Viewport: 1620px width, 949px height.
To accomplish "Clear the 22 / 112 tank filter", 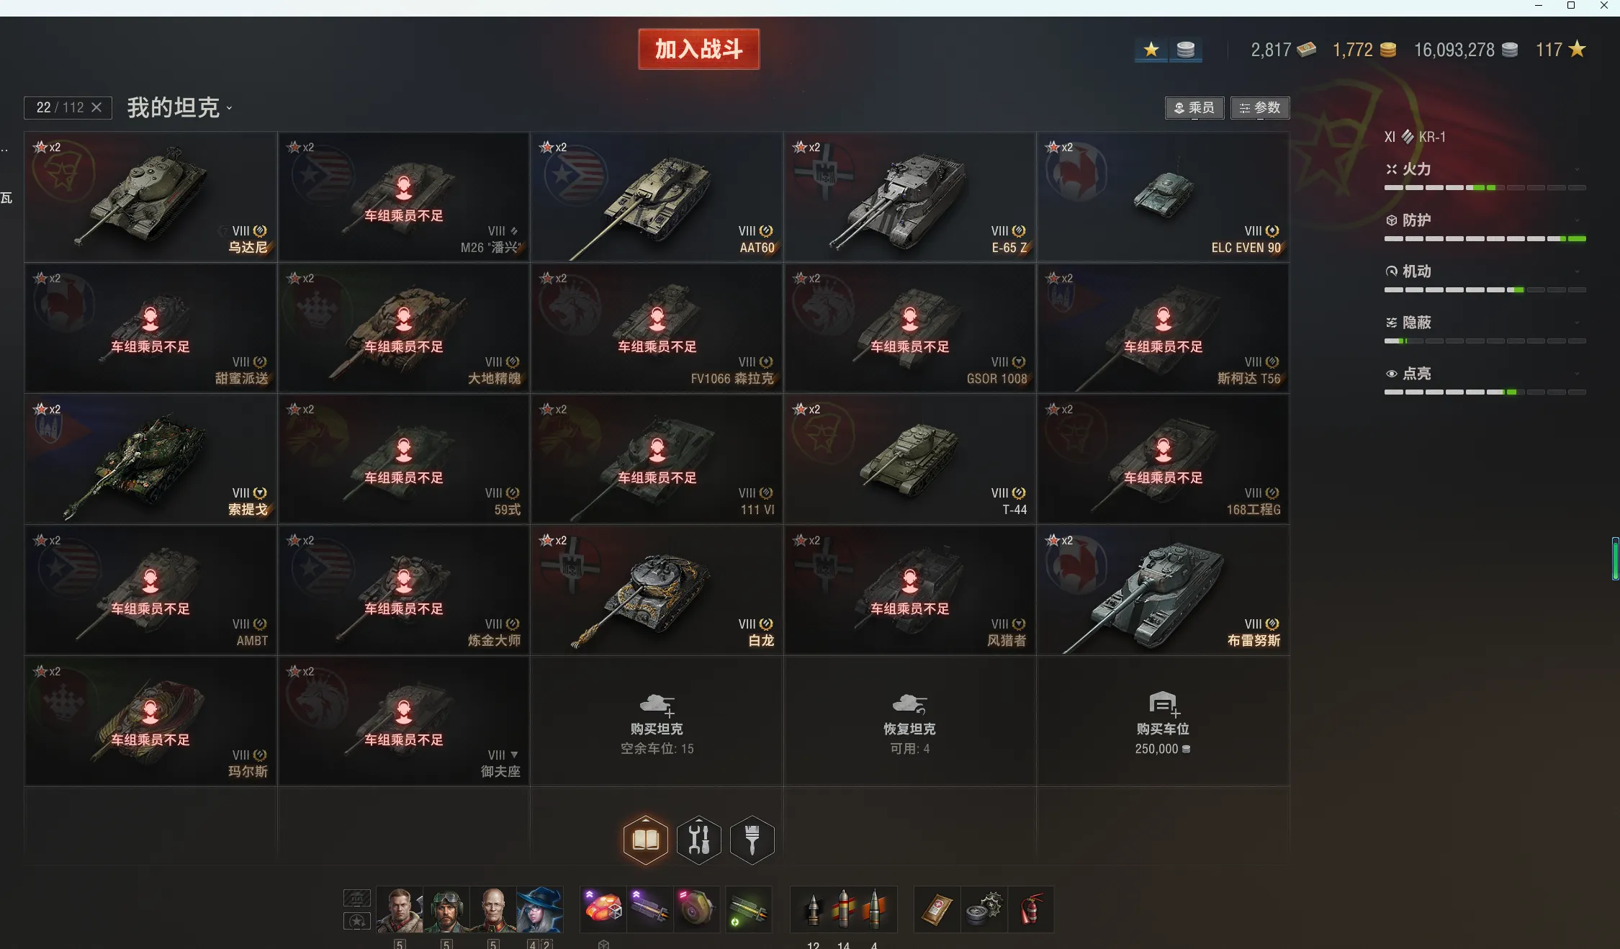I will (x=96, y=107).
